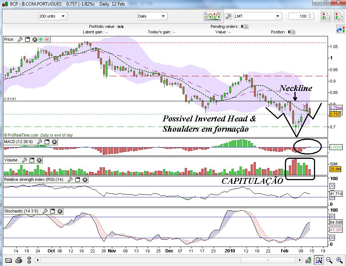
Task: Minimize the BCP chart window
Action: (x=317, y=3)
